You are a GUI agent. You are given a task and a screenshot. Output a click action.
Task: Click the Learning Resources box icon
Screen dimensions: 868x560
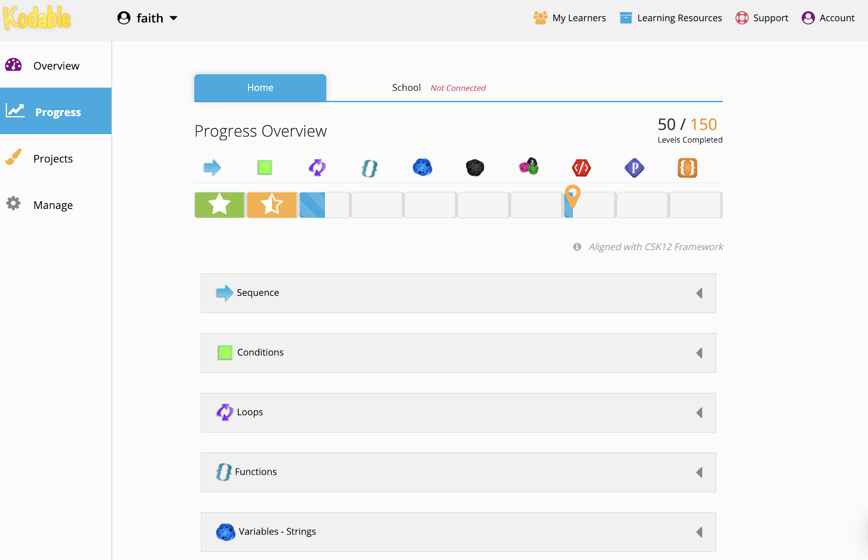[626, 18]
